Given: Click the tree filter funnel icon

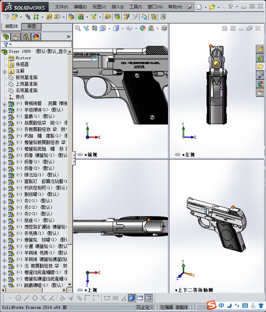Looking at the screenshot, I should [x=6, y=44].
